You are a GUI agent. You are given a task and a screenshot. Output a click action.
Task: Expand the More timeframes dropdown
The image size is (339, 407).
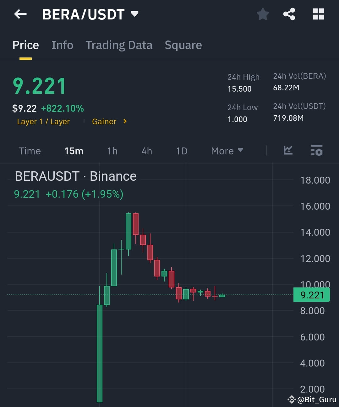coord(227,151)
